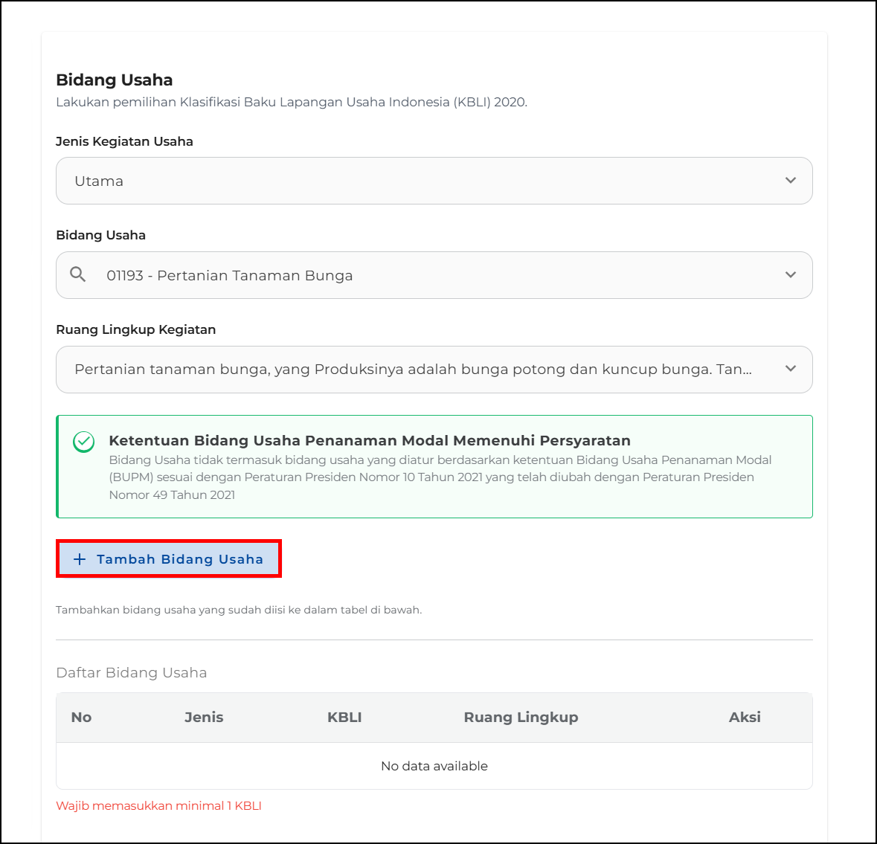The height and width of the screenshot is (844, 877).
Task: Expand the Ruang Lingkup Kegiatan chevron arrow
Action: click(790, 369)
